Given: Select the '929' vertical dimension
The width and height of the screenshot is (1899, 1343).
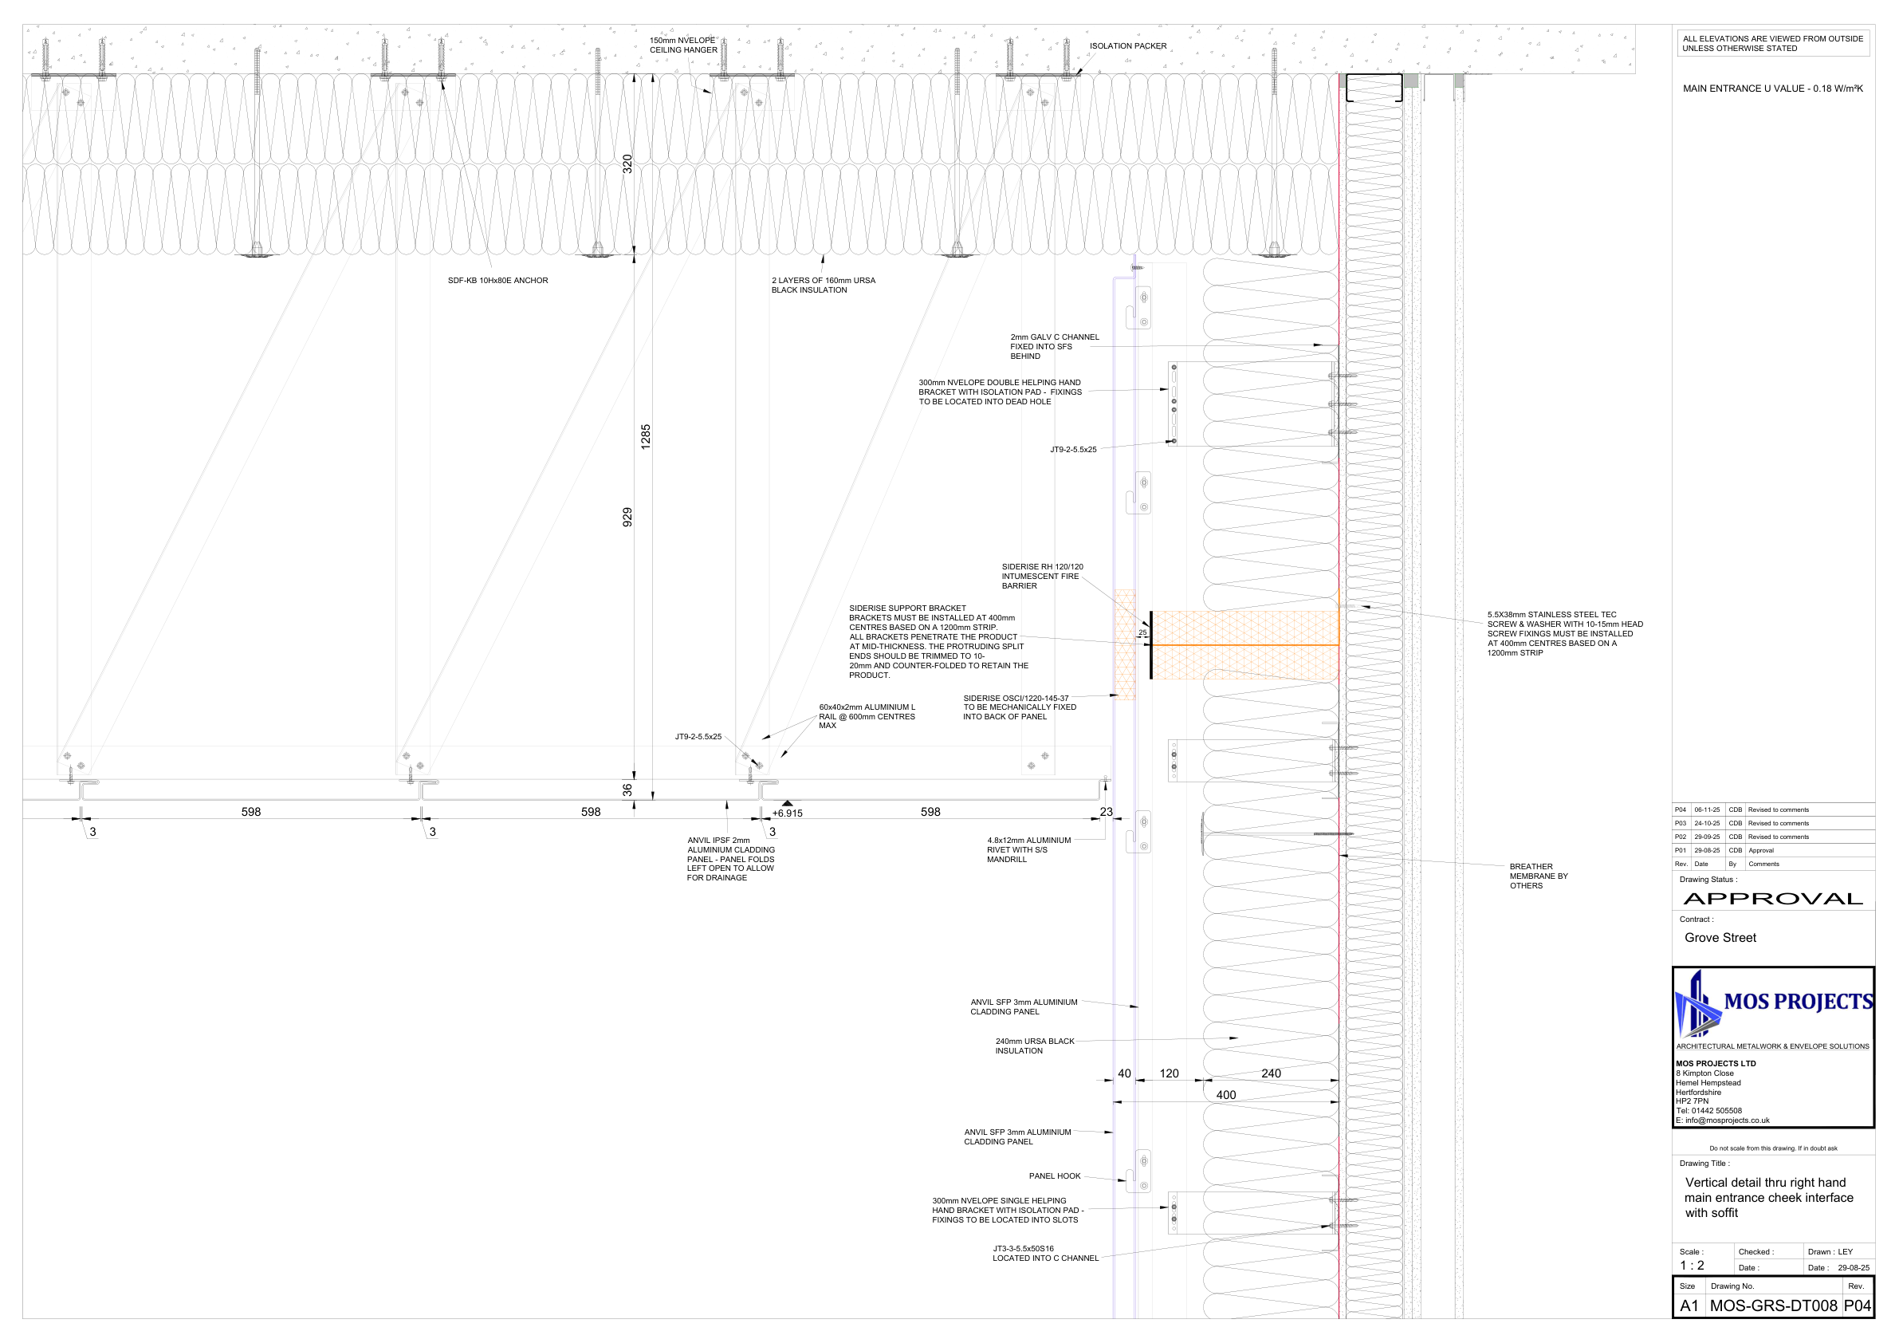Looking at the screenshot, I should (627, 517).
